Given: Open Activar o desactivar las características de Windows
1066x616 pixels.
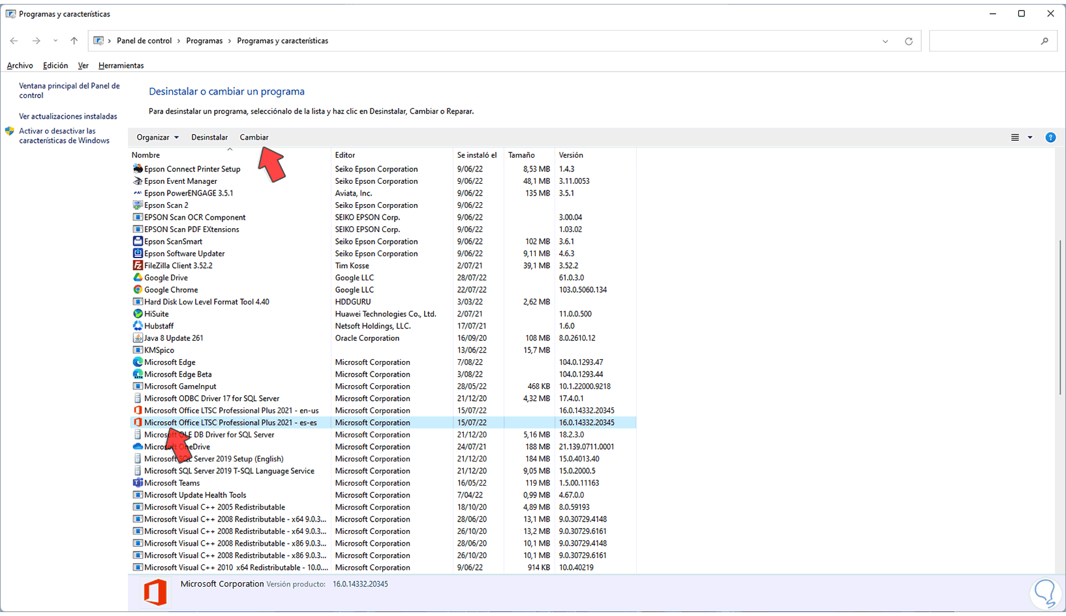Looking at the screenshot, I should coord(64,136).
